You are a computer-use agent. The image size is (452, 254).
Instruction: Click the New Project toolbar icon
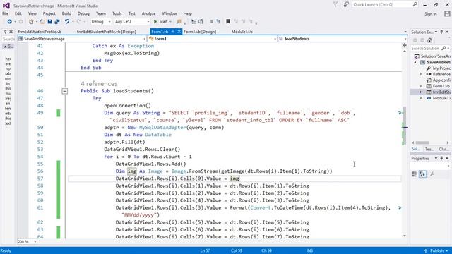tap(31, 22)
